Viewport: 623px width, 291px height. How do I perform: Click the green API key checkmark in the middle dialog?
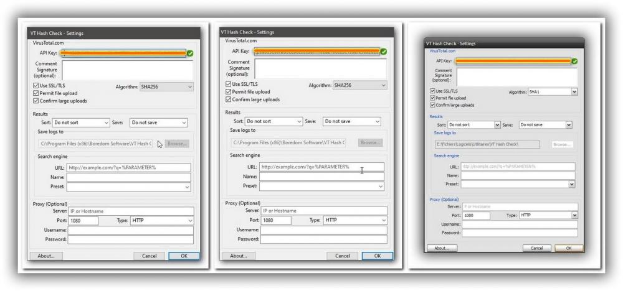click(x=384, y=52)
